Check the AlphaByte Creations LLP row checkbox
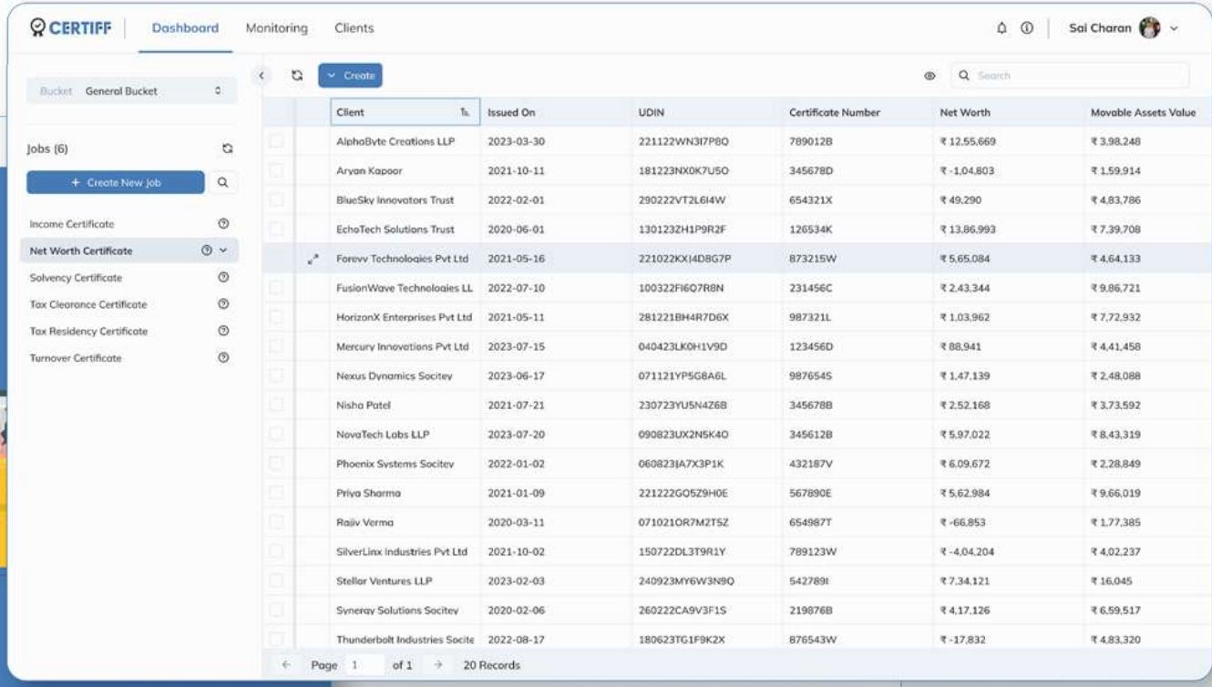 pos(276,141)
